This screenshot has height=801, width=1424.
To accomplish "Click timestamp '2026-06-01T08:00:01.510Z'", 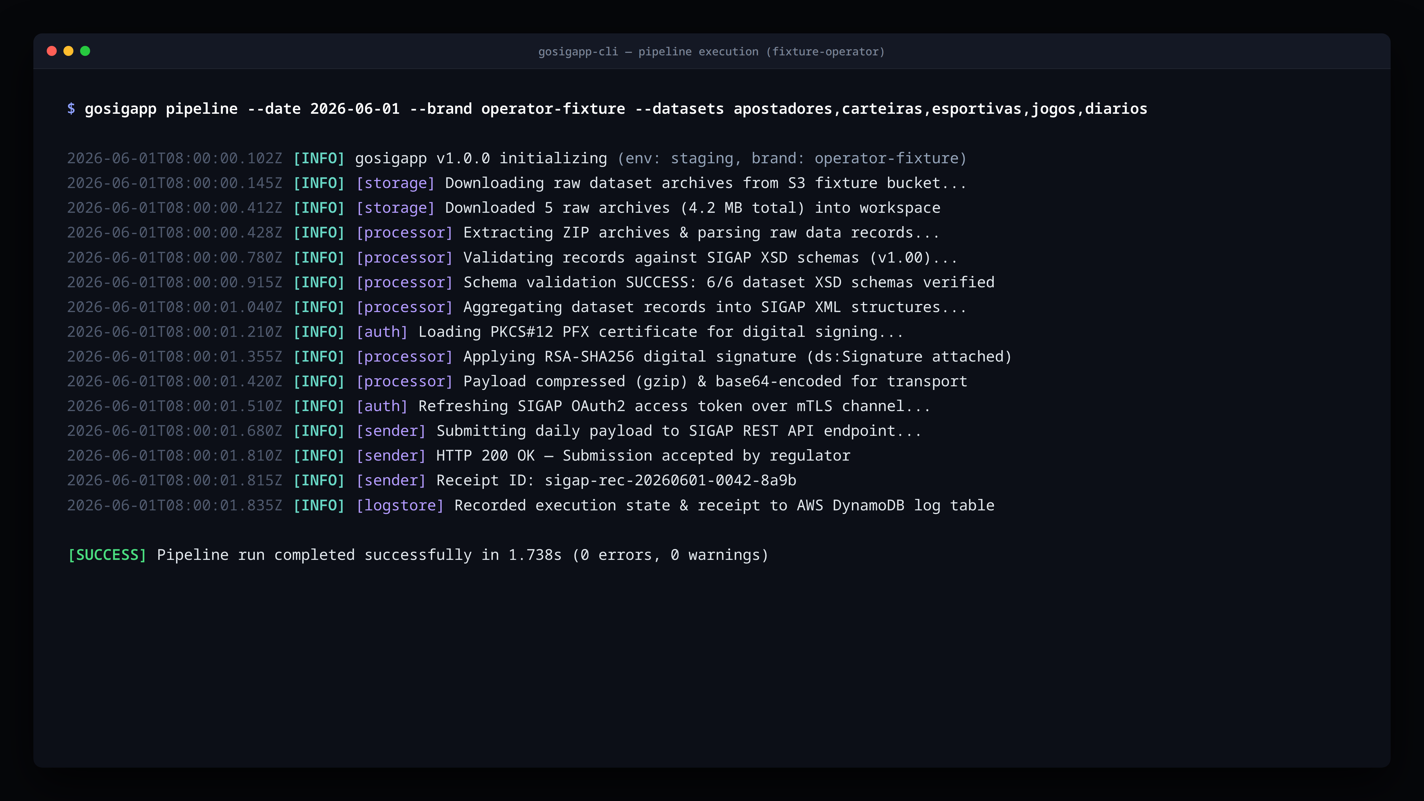I will (x=175, y=406).
